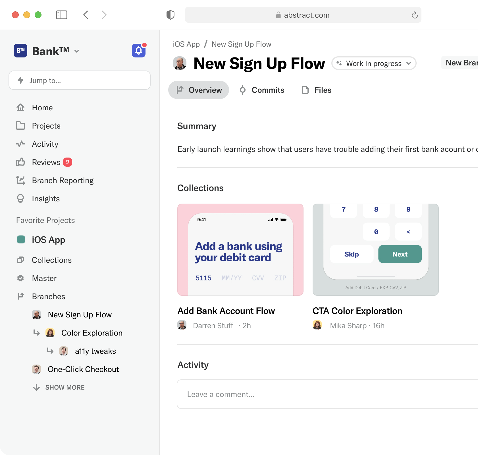Reload the page with refresh icon
The height and width of the screenshot is (455, 478).
(415, 15)
